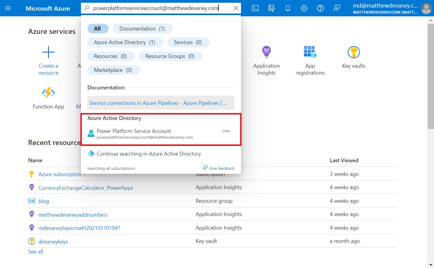Open the Help question mark icon
Viewport: 434px width, 268px height.
320,8
